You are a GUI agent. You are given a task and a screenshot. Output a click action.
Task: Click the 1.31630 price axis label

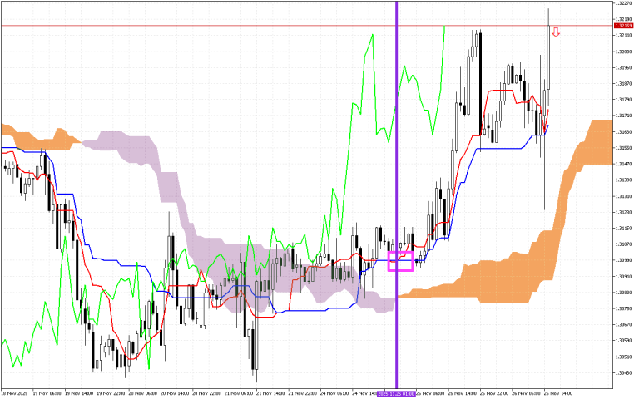point(623,132)
